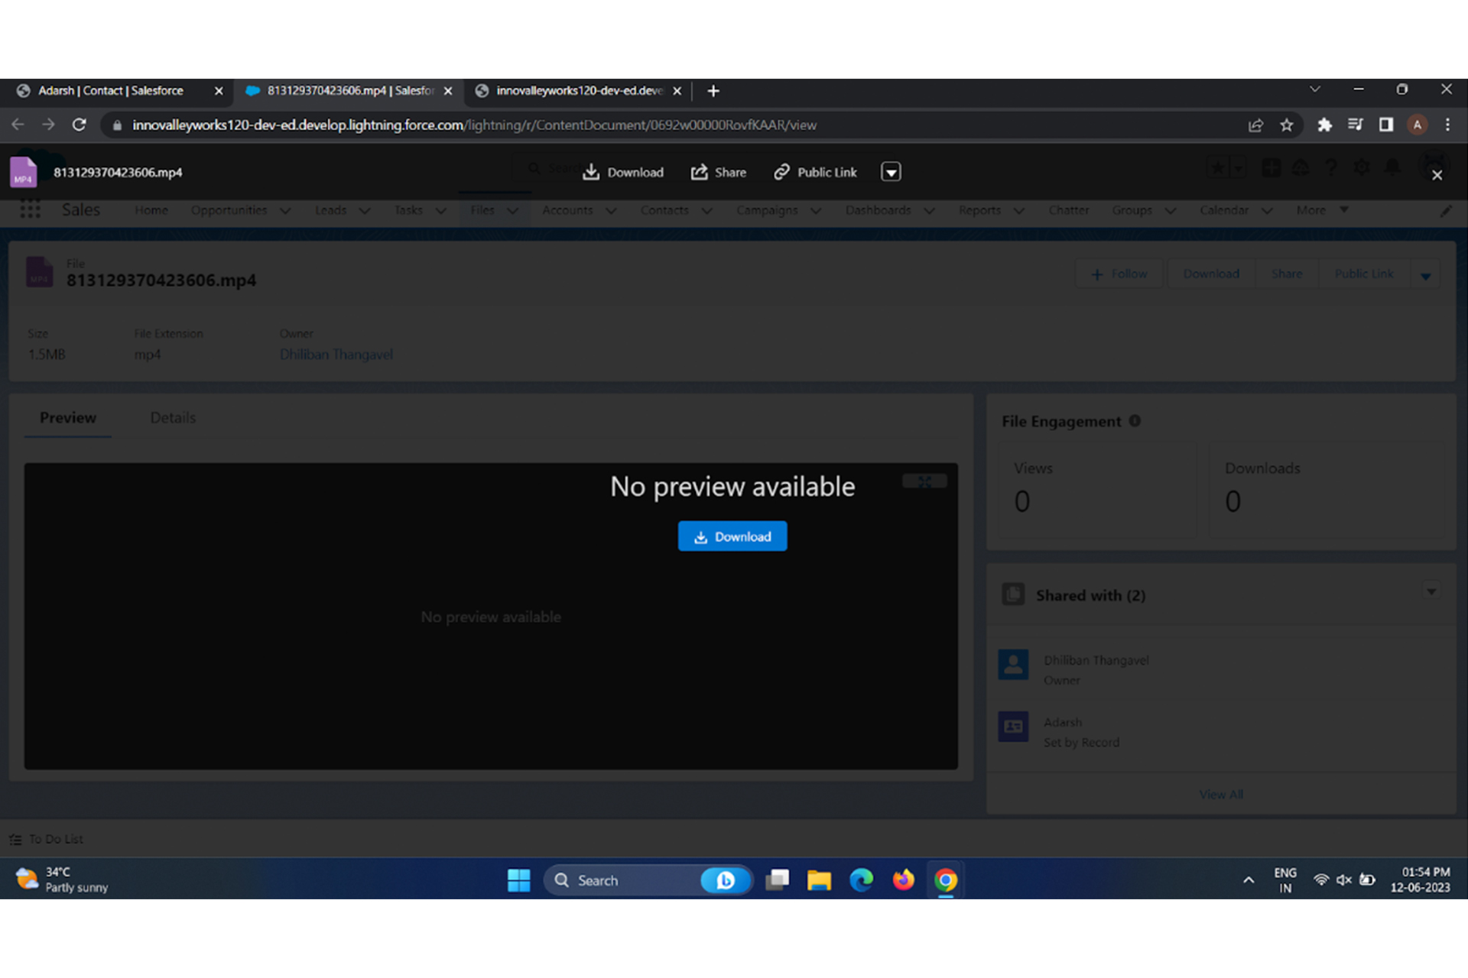Viewport: 1468px width, 978px height.
Task: Close the file preview overlay
Action: pyautogui.click(x=1437, y=175)
